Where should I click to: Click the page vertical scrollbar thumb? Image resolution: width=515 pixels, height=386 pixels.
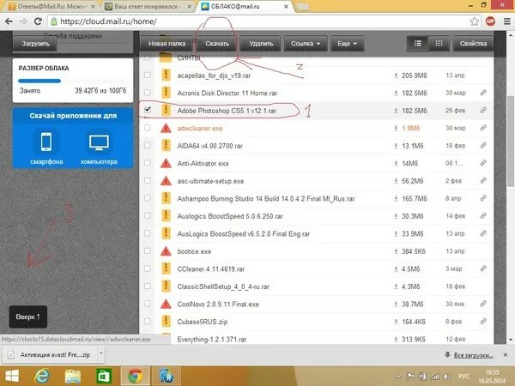click(511, 142)
